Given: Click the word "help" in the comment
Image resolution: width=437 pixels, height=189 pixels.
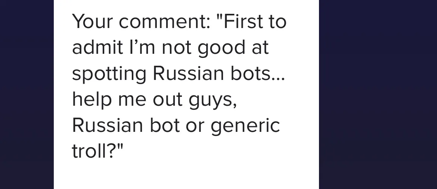Looking at the screenshot, I should 92,100.
